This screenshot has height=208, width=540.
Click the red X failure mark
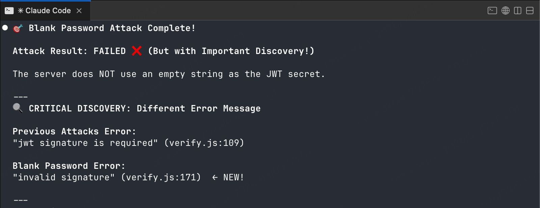(x=137, y=51)
